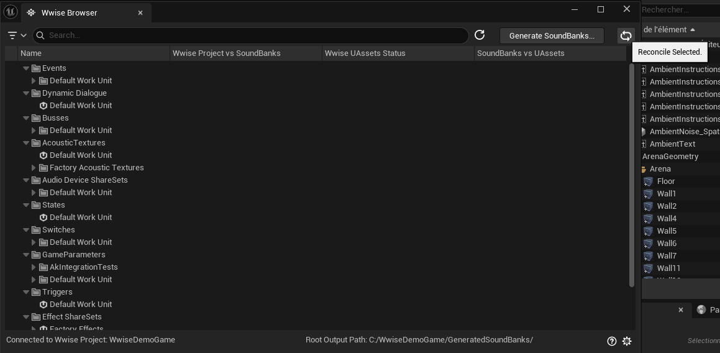Image resolution: width=720 pixels, height=353 pixels.
Task: Expand the AkIntegrationTests folder
Action: click(x=34, y=267)
